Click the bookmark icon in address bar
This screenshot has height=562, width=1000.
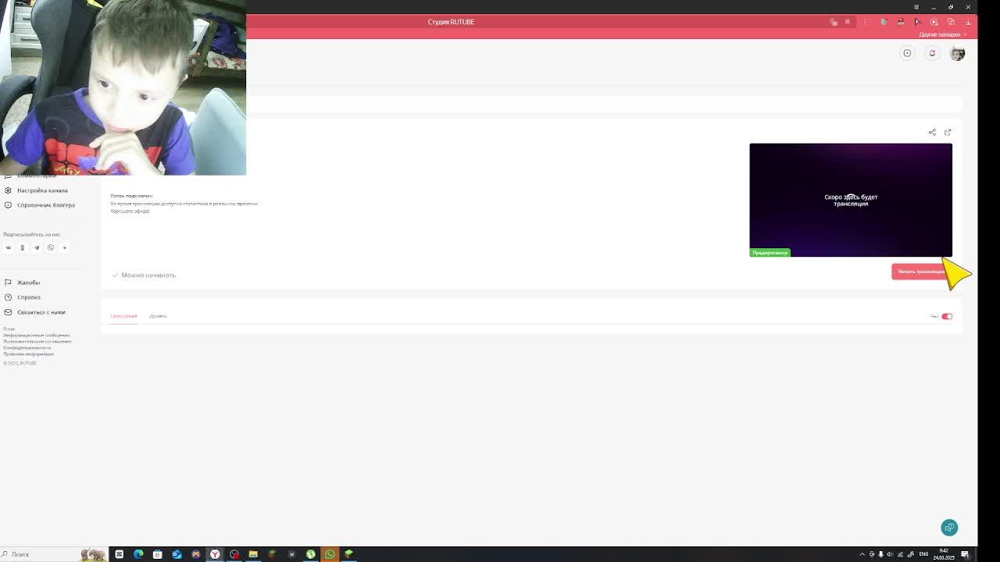click(x=847, y=22)
